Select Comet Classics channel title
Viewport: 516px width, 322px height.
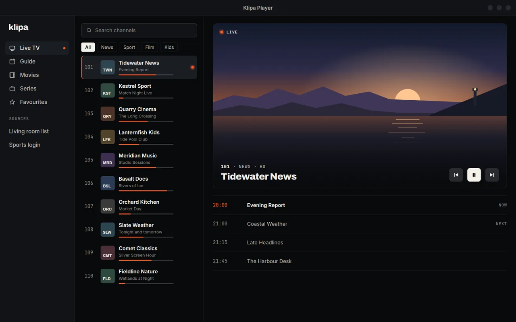click(x=138, y=248)
